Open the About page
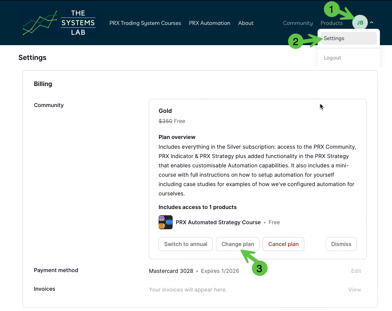 click(x=246, y=23)
